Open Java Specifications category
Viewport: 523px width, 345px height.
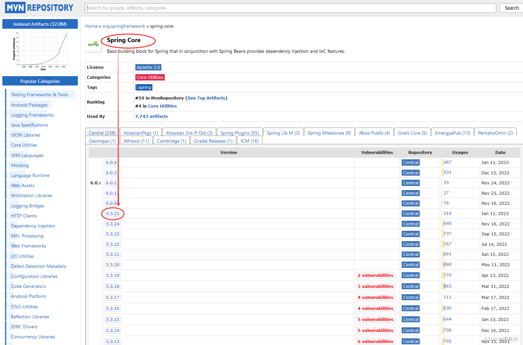coord(29,125)
